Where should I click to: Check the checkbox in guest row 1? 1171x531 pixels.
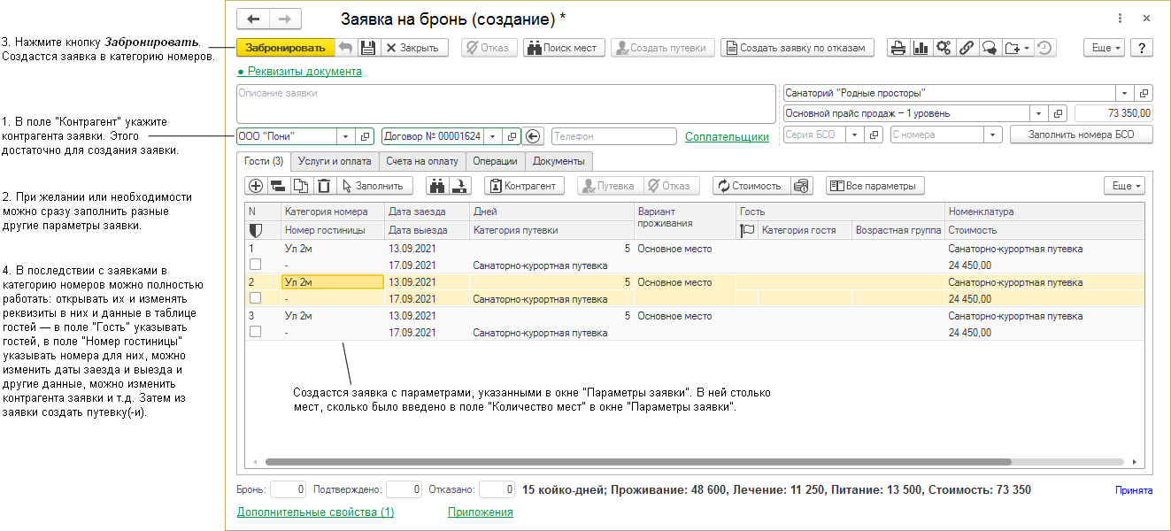(255, 265)
